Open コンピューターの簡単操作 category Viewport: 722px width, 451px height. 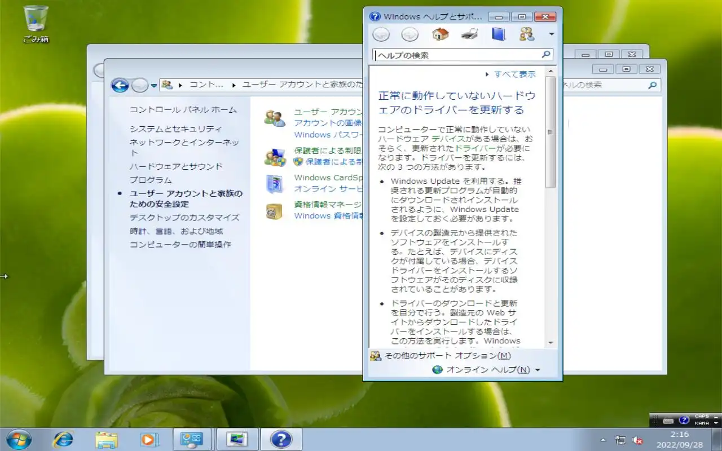(180, 245)
